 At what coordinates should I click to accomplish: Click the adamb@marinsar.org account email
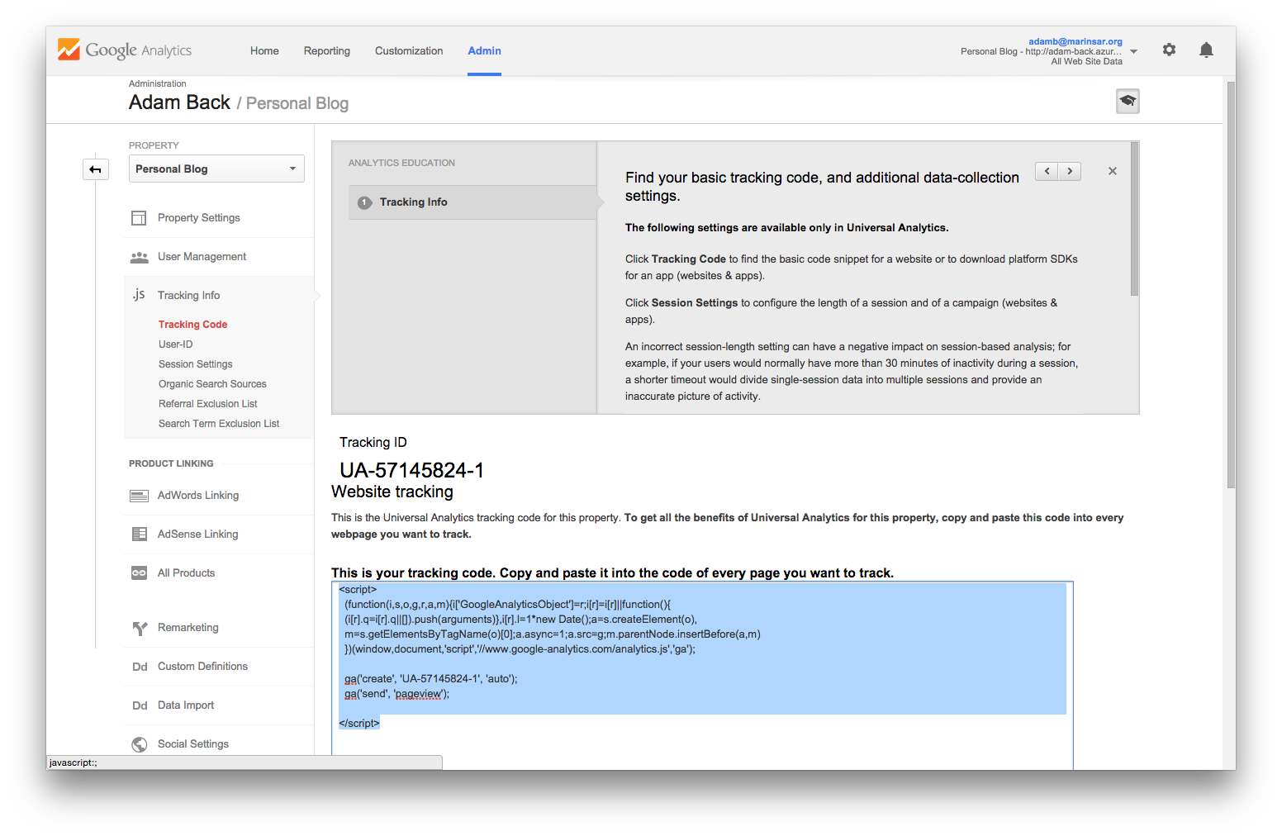pos(1075,41)
